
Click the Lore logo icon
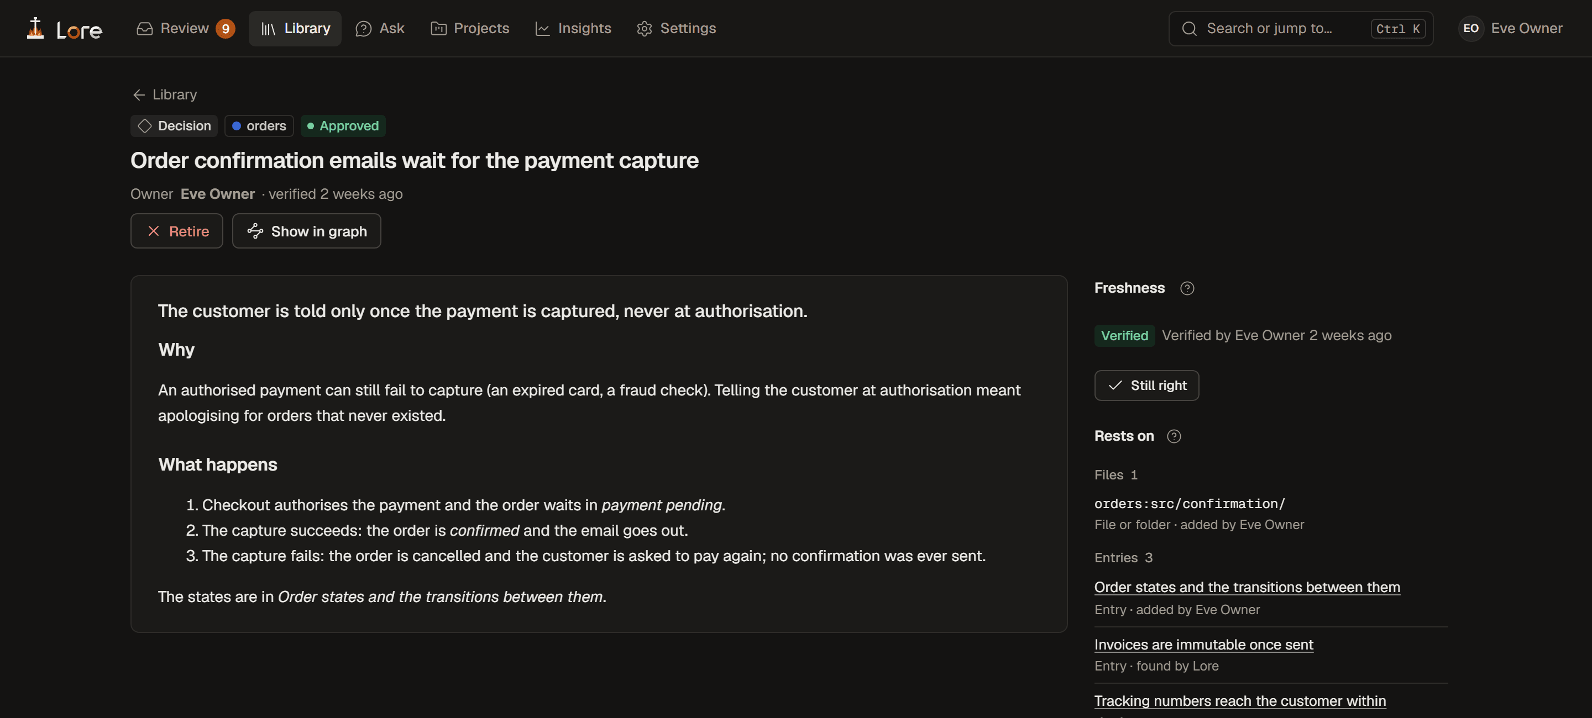click(x=35, y=28)
